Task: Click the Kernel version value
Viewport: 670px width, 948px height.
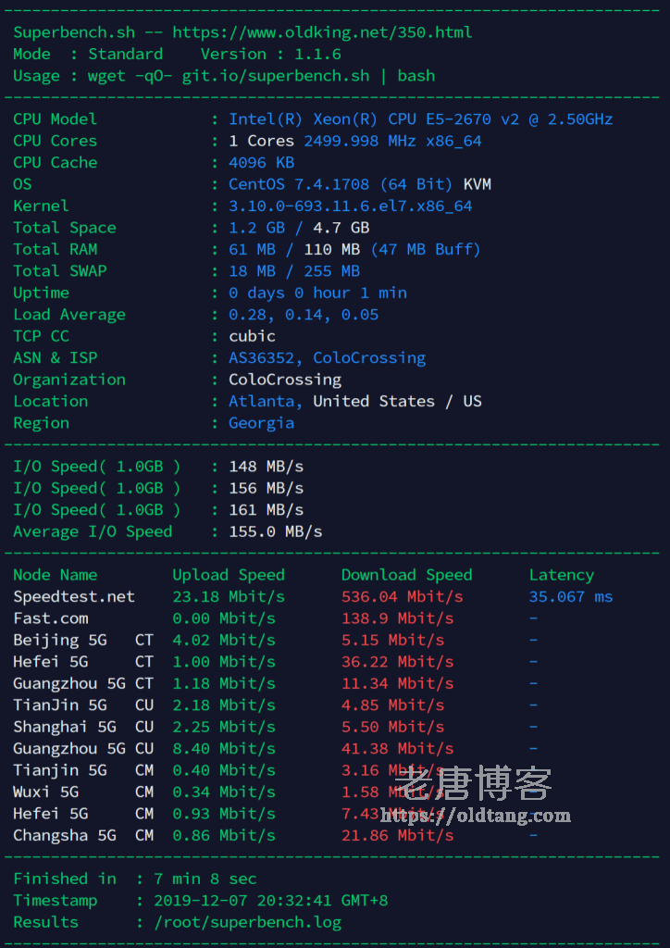Action: [350, 206]
